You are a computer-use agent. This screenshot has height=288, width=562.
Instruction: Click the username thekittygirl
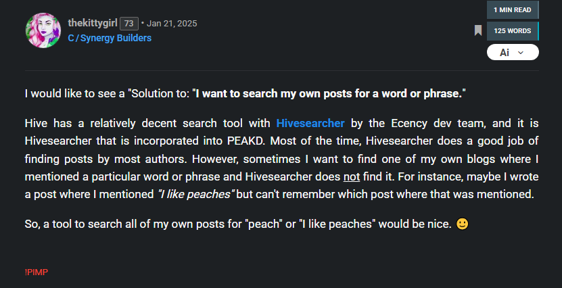tap(93, 24)
